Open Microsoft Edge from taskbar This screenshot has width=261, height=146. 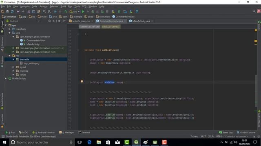[89, 142]
